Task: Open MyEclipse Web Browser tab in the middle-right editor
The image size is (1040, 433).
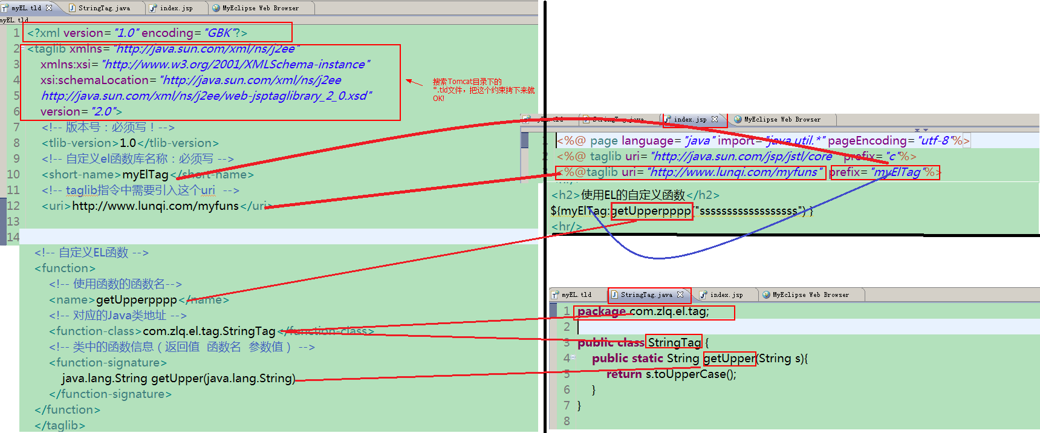Action: pos(782,119)
